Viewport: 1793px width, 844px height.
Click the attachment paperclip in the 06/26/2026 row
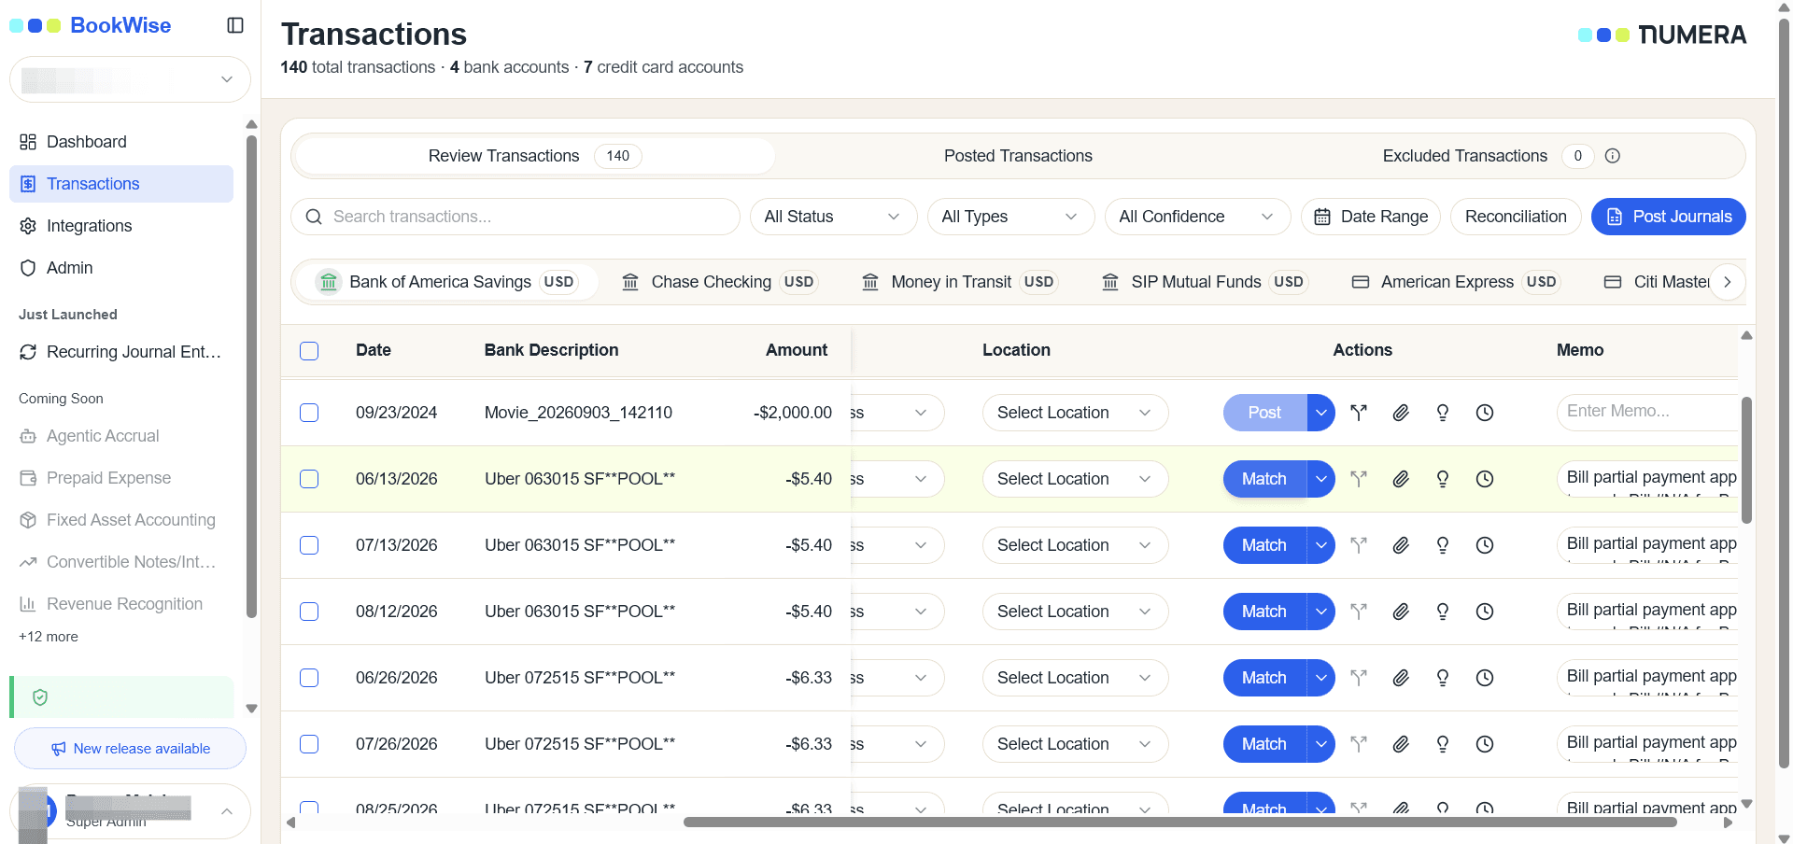(1401, 678)
